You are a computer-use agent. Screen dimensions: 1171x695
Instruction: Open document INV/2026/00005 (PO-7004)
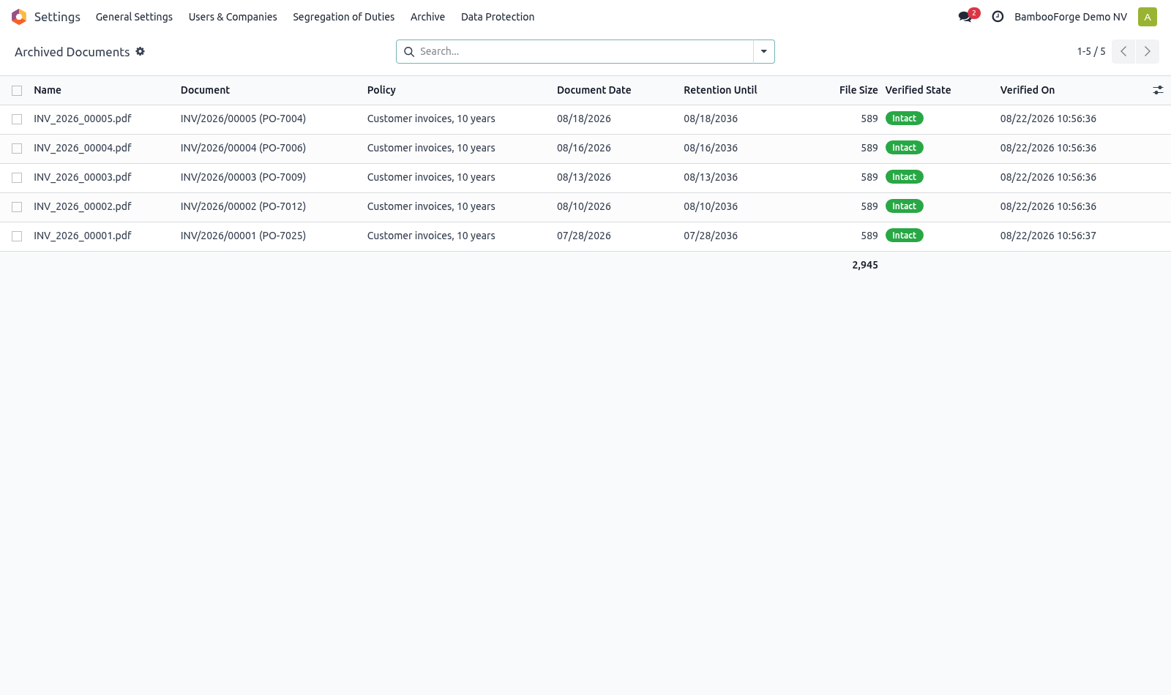[243, 119]
